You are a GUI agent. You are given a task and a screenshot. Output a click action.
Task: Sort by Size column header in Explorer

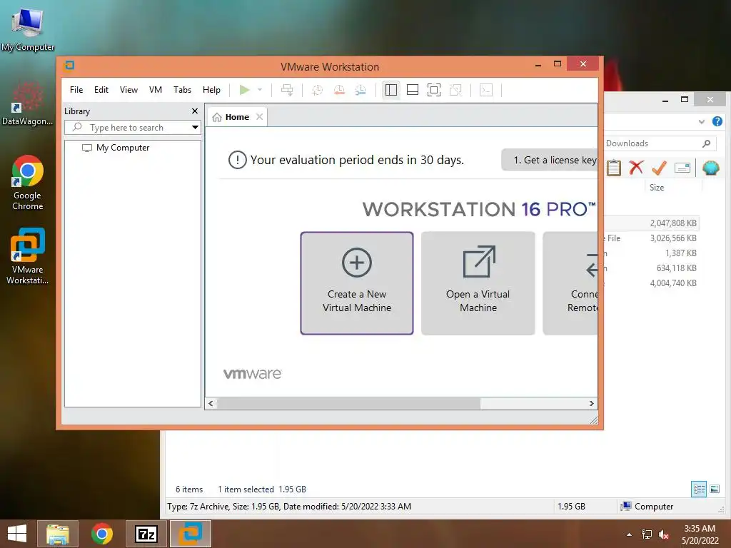click(x=657, y=188)
